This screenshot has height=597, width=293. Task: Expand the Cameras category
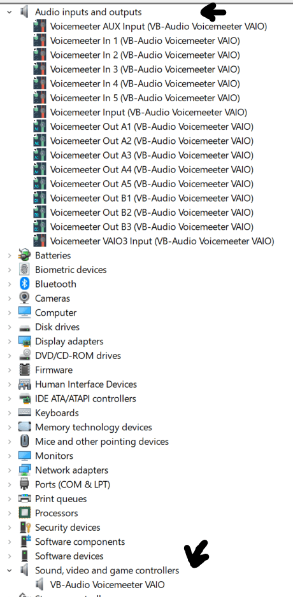9,298
